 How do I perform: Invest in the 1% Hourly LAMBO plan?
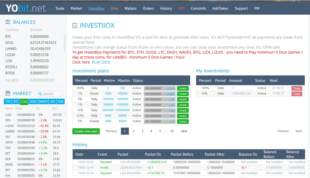point(183,94)
